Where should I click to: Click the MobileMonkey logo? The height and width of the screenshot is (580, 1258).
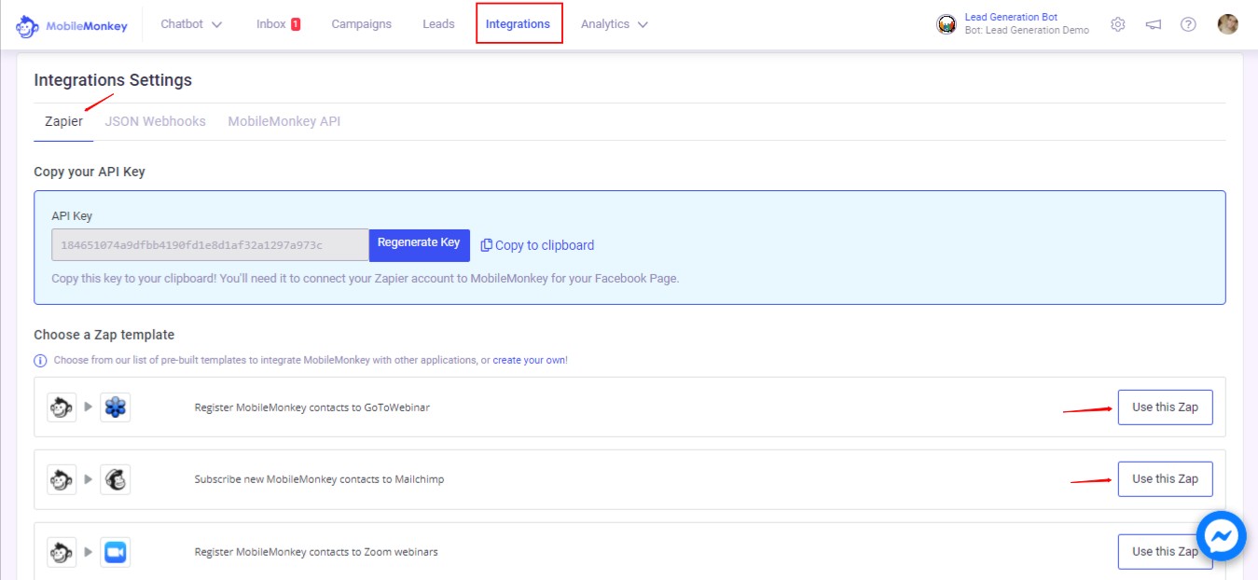tap(72, 26)
